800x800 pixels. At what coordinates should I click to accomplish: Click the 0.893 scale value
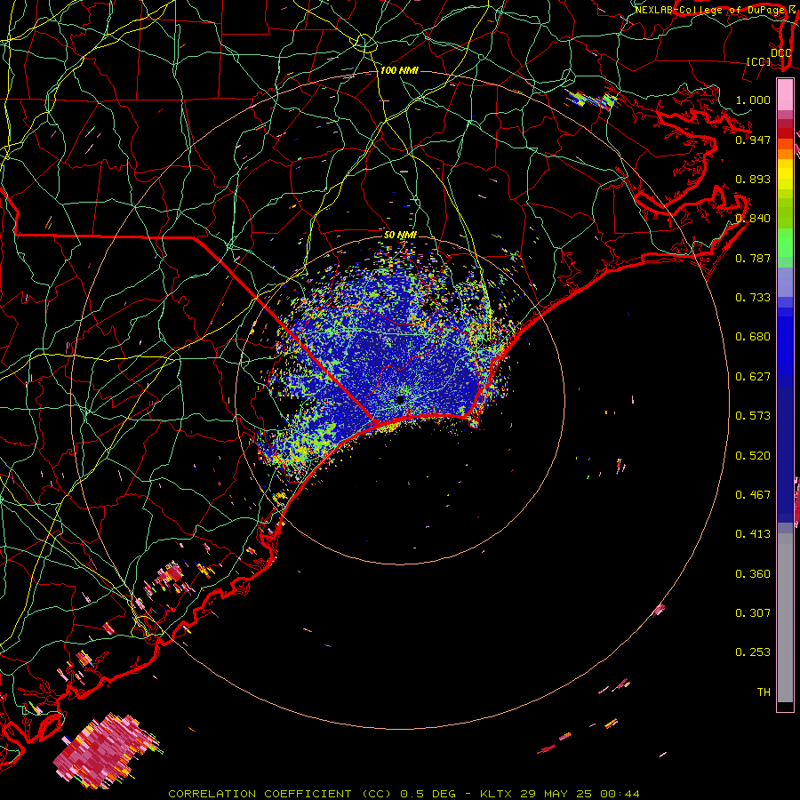753,179
